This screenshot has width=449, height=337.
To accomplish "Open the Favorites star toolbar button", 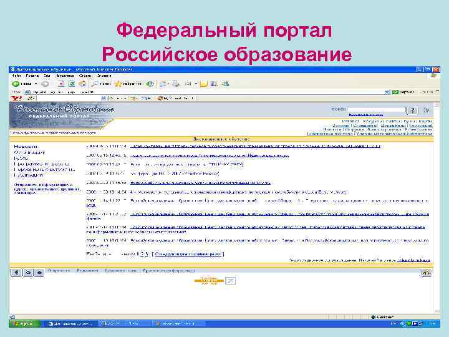I will click(x=128, y=84).
